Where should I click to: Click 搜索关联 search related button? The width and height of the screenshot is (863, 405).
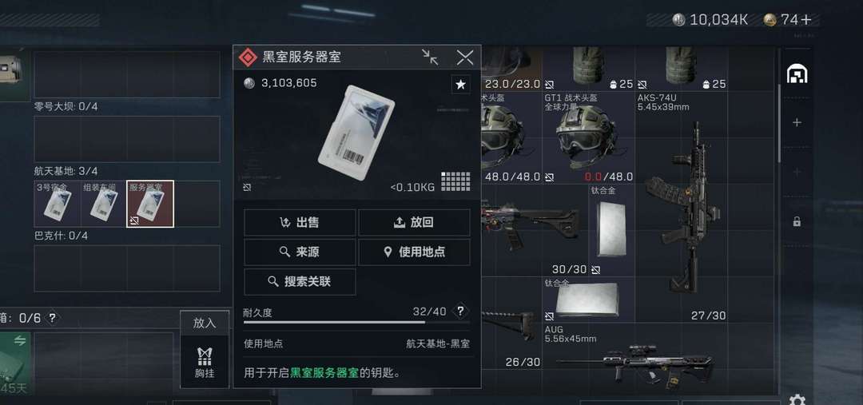(300, 282)
